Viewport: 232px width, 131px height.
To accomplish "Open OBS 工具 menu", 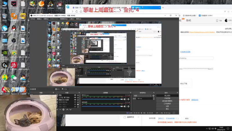I will (72, 19).
